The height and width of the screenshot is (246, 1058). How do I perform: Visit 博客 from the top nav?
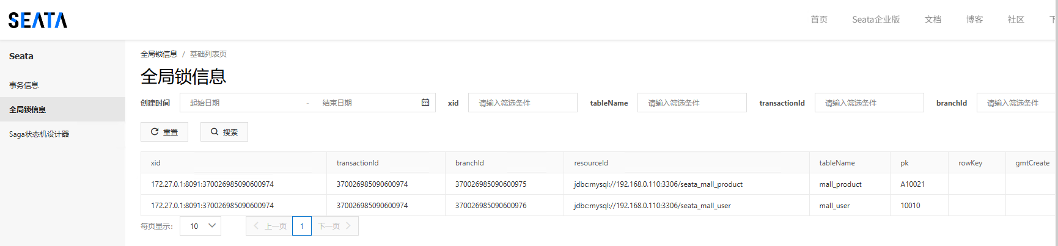click(x=974, y=20)
